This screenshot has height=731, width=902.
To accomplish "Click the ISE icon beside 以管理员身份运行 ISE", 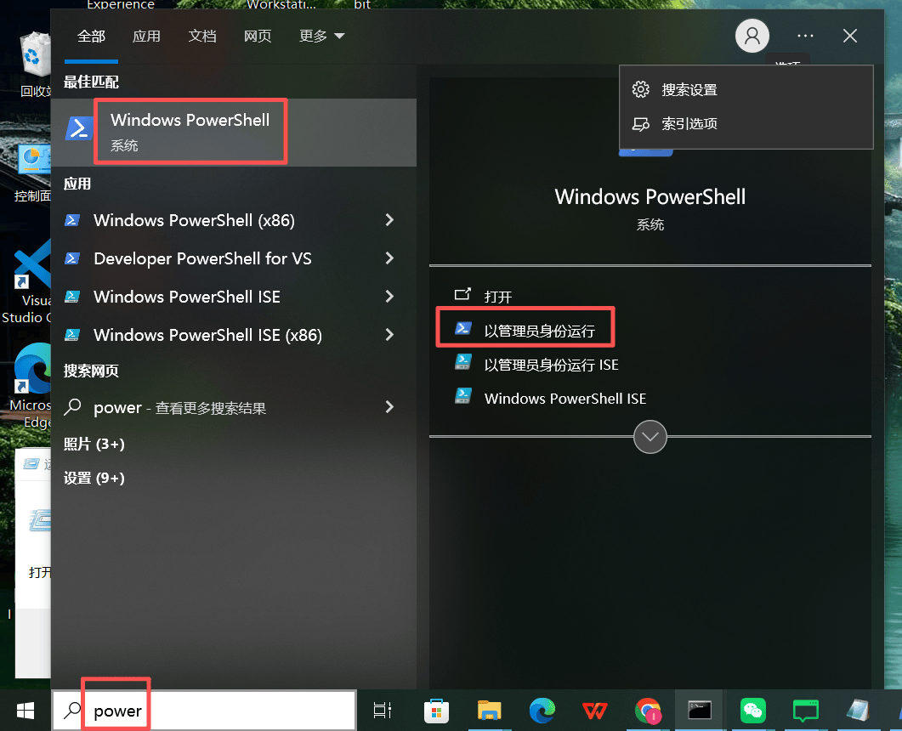I will coord(463,362).
